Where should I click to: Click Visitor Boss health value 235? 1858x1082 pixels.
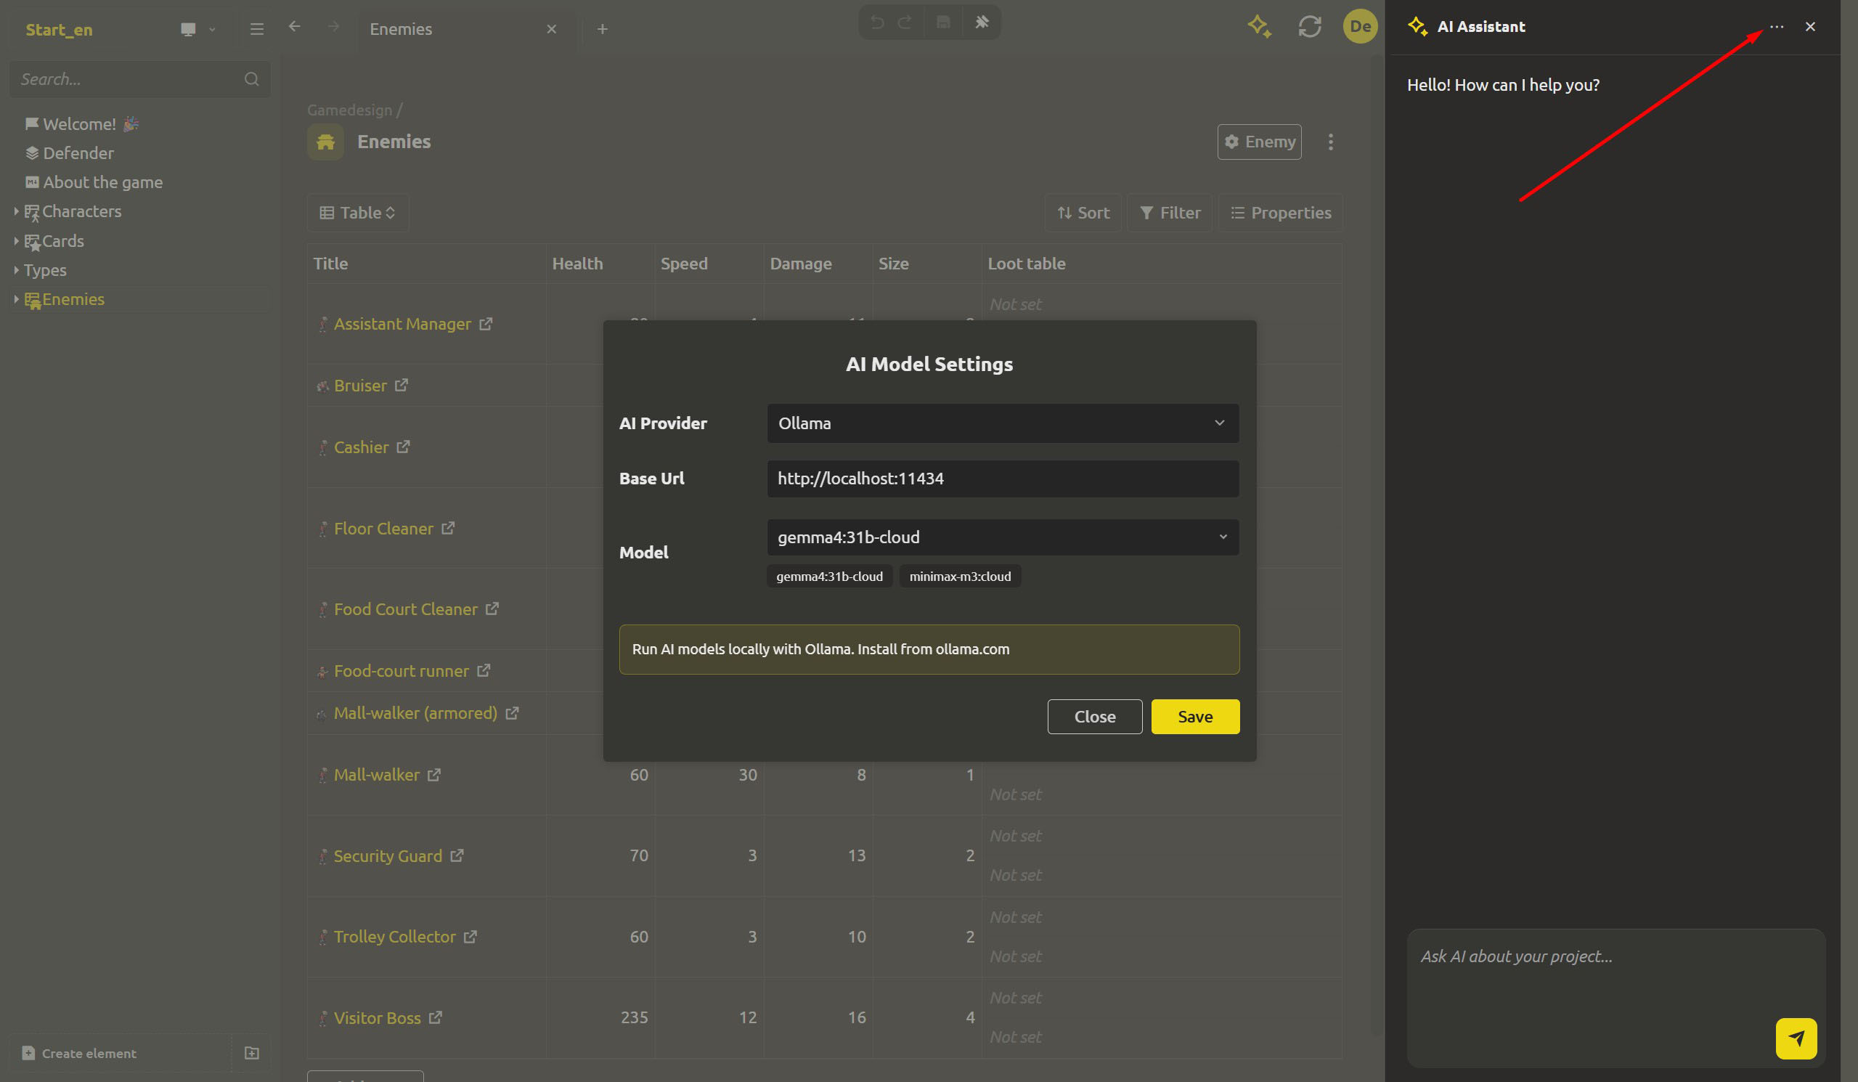[x=634, y=1017]
